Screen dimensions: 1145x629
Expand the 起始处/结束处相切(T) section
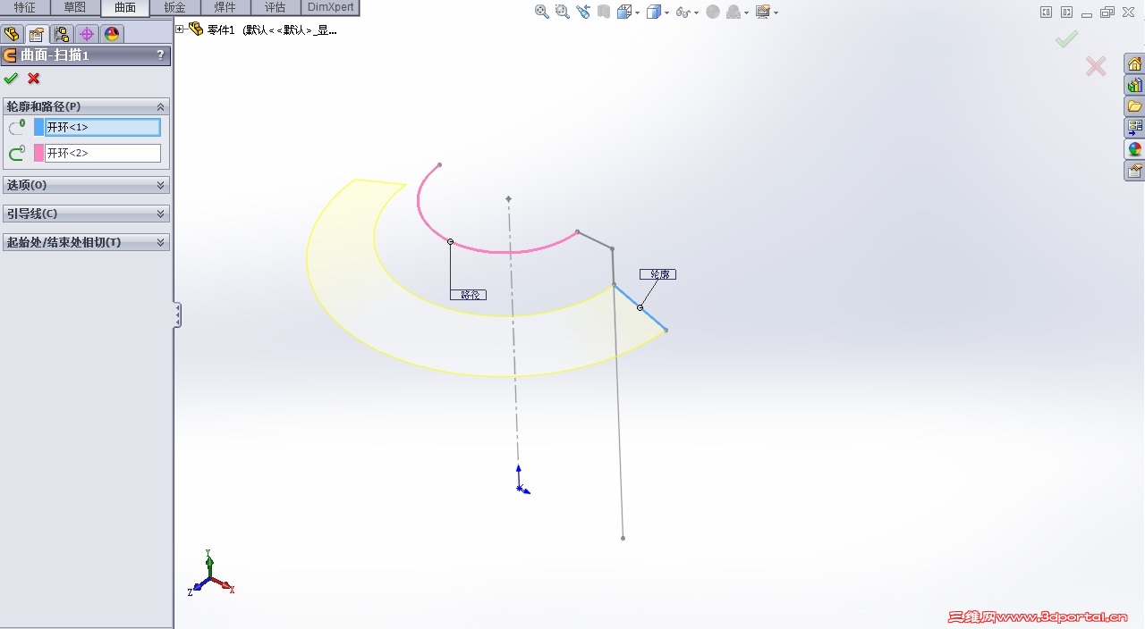pos(161,242)
